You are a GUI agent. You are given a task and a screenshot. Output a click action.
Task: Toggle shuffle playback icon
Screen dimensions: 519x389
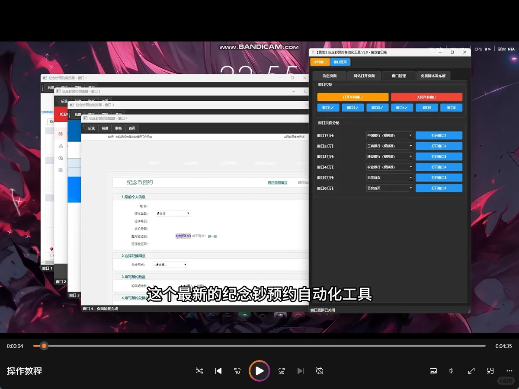pyautogui.click(x=199, y=371)
